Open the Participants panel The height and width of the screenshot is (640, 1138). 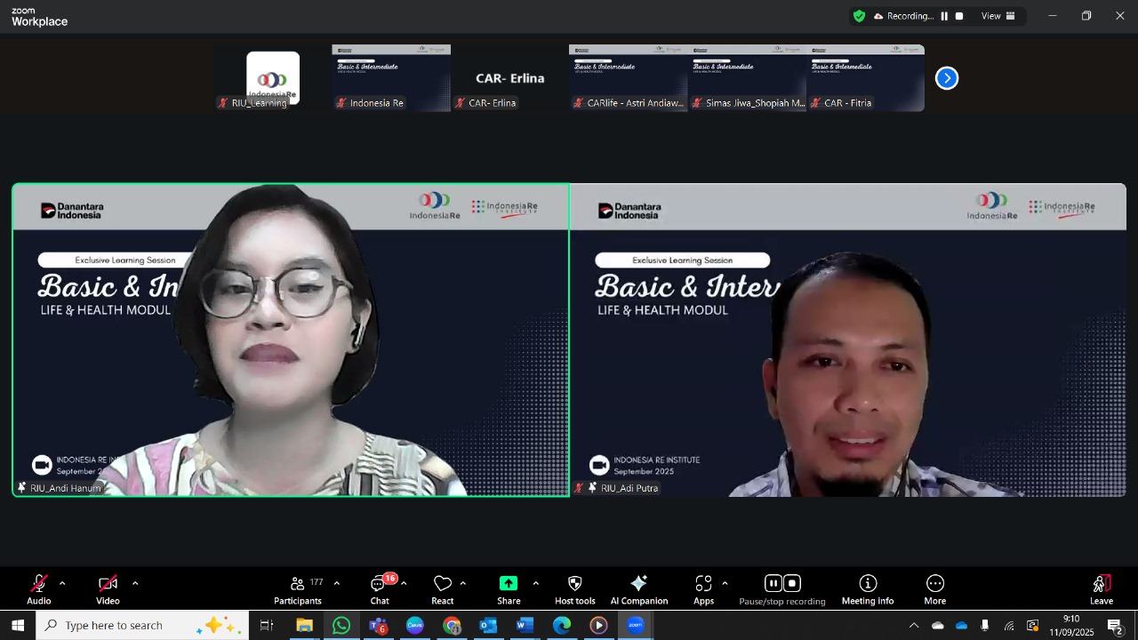[298, 589]
